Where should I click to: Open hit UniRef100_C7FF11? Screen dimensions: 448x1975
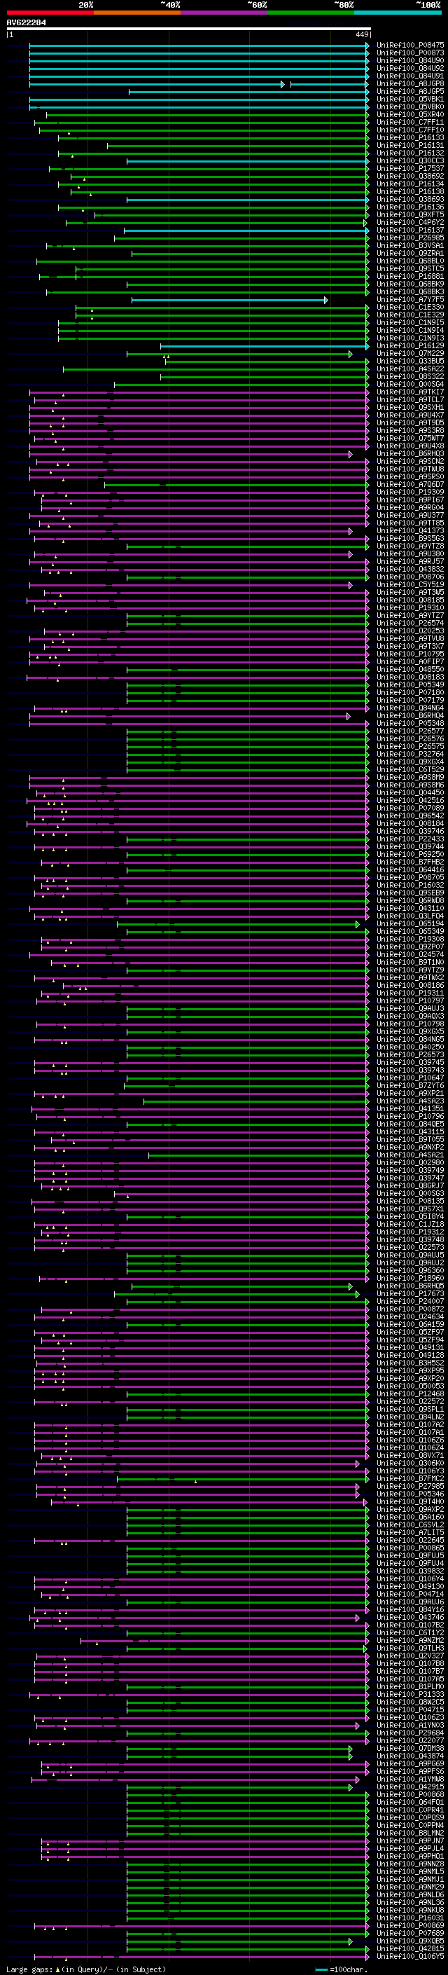coord(409,123)
